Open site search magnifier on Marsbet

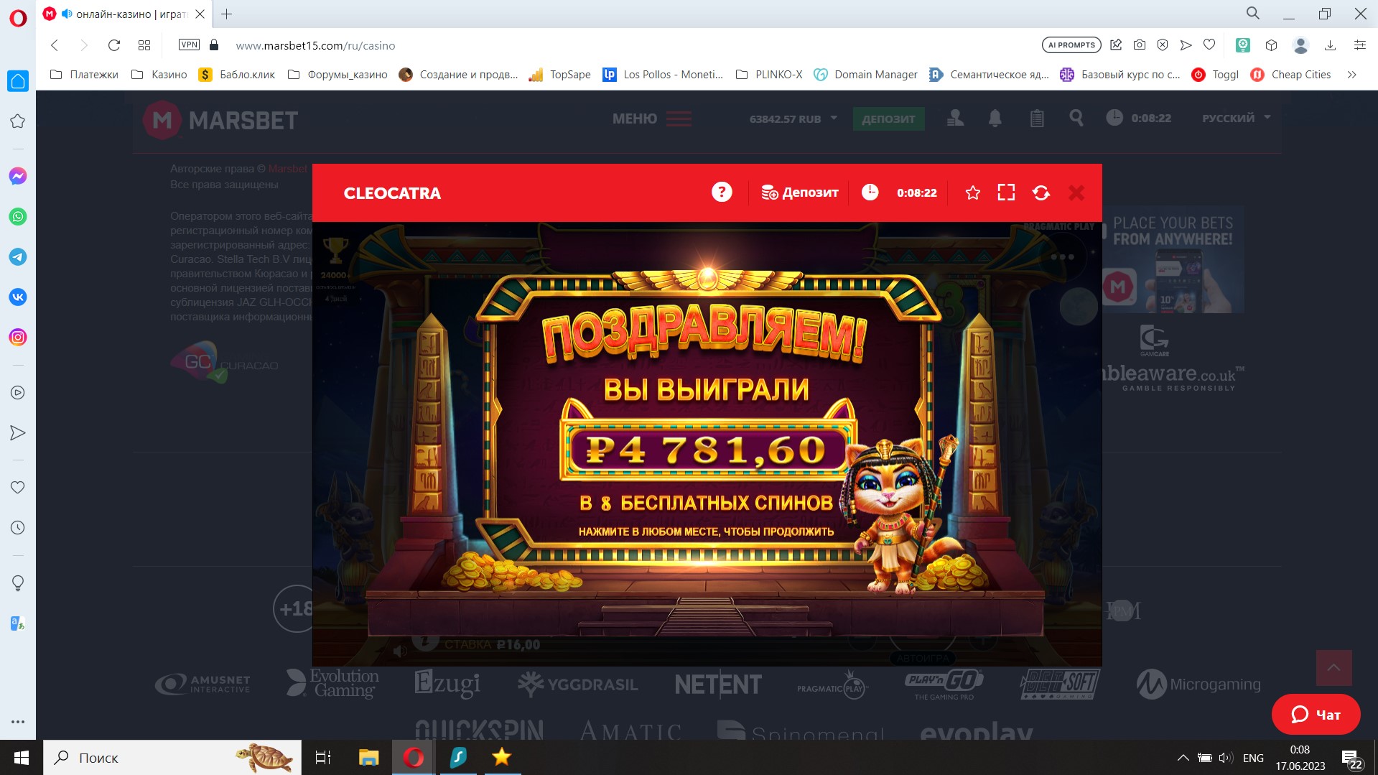point(1076,118)
